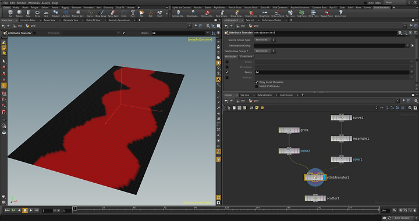Jump to first frame on timeline
Image resolution: width=419 pixels, height=221 pixels.
(7, 211)
